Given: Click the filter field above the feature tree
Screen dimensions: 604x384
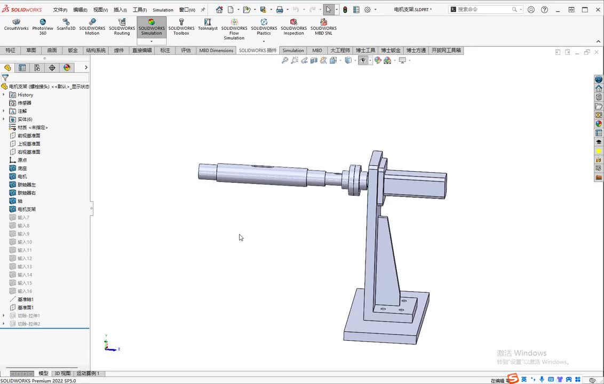Looking at the screenshot, I should point(45,78).
